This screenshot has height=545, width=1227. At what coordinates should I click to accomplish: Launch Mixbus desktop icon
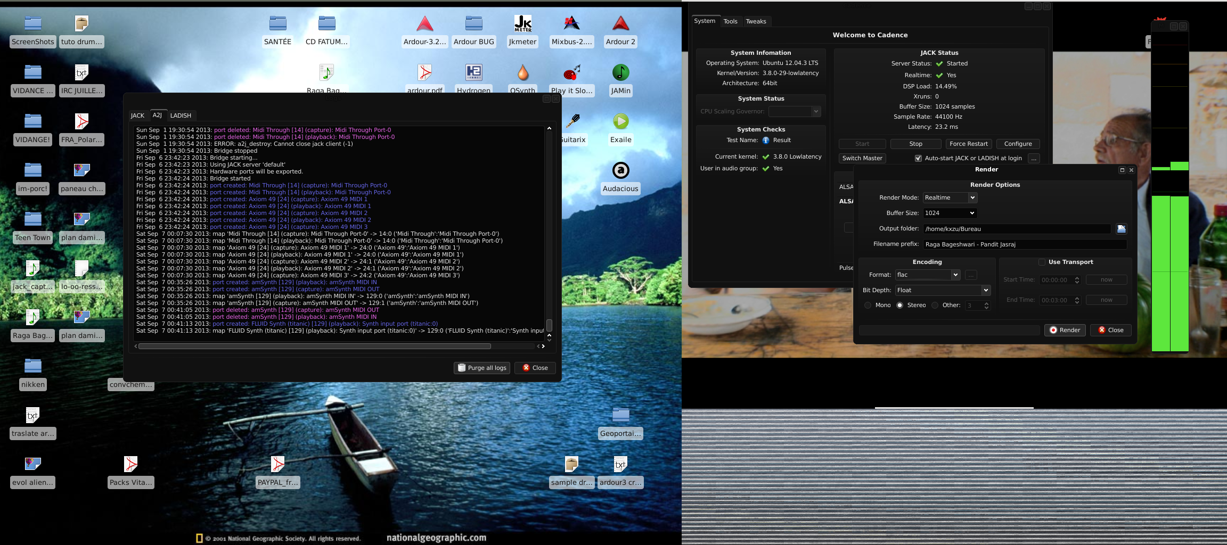[571, 24]
